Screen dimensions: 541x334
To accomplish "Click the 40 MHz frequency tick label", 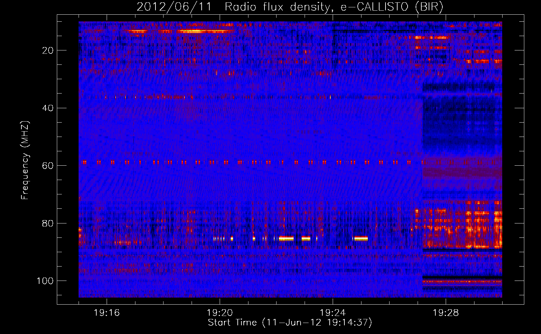I will coord(48,108).
